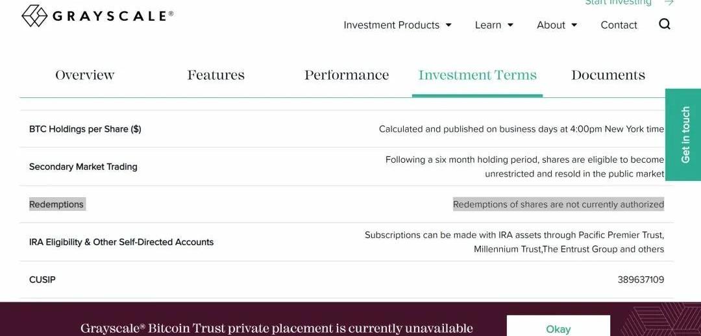
Task: Go to the Contact page
Action: click(619, 25)
